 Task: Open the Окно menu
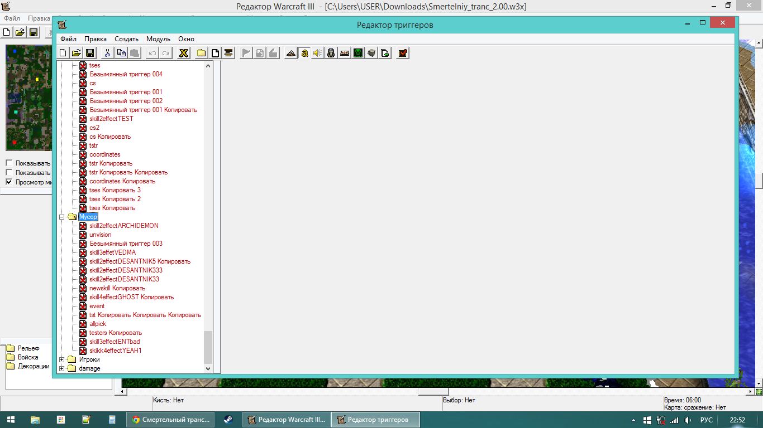(x=186, y=39)
